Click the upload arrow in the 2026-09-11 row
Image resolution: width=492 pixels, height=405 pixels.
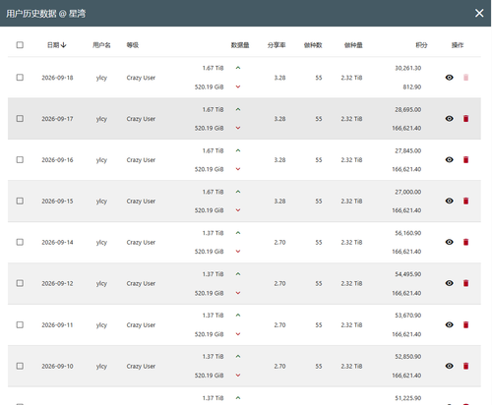tap(238, 316)
